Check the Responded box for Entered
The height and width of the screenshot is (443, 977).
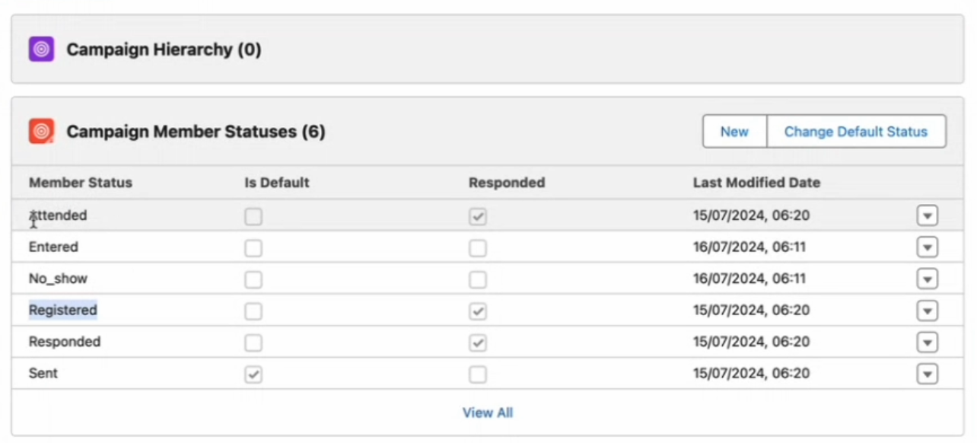(x=477, y=248)
